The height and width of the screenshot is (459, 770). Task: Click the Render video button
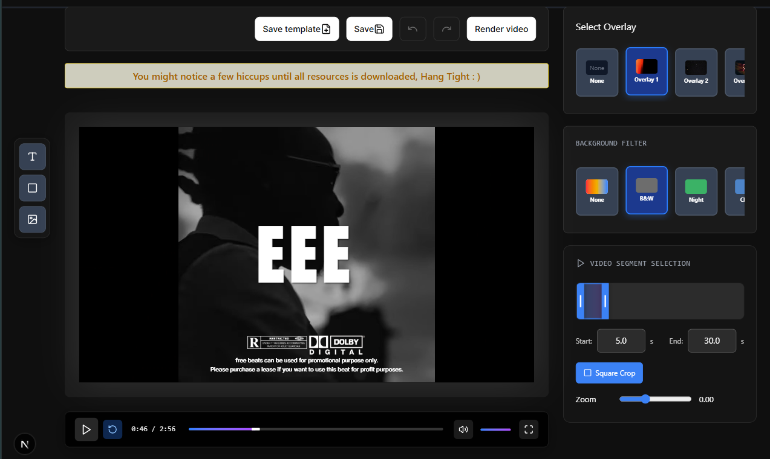pos(501,29)
